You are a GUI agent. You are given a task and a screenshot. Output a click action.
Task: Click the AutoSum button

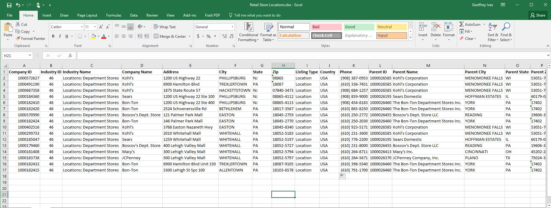[x=470, y=24]
